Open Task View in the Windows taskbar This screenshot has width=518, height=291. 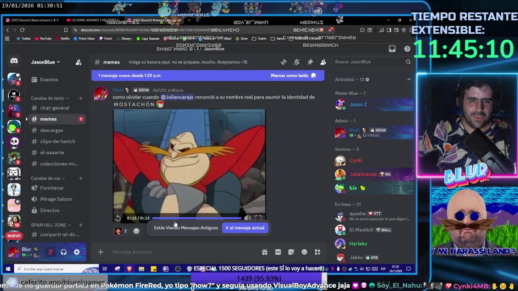pos(104,269)
